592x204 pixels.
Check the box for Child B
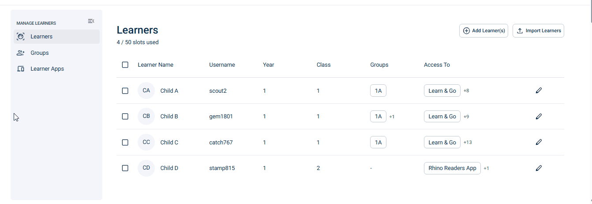point(125,117)
